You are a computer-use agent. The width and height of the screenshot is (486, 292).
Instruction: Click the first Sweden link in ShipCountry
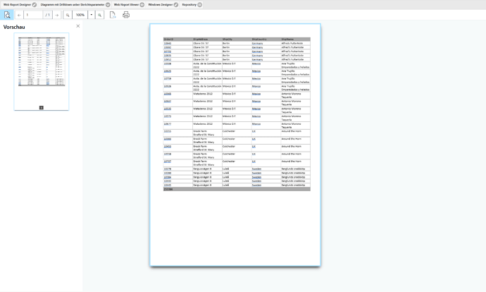point(256,169)
